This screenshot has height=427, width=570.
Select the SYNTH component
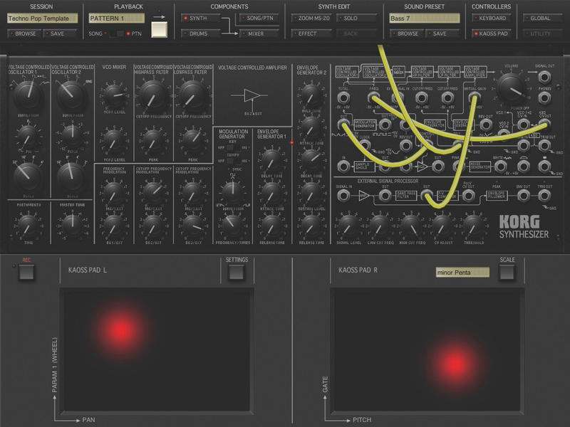tap(200, 19)
